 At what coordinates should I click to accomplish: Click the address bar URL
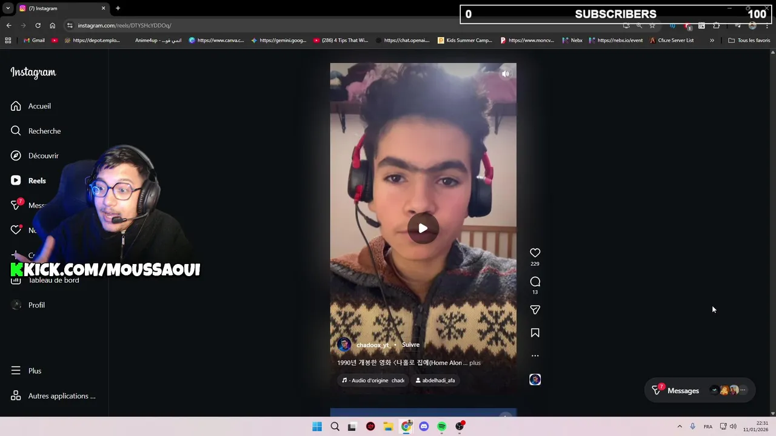pos(124,25)
